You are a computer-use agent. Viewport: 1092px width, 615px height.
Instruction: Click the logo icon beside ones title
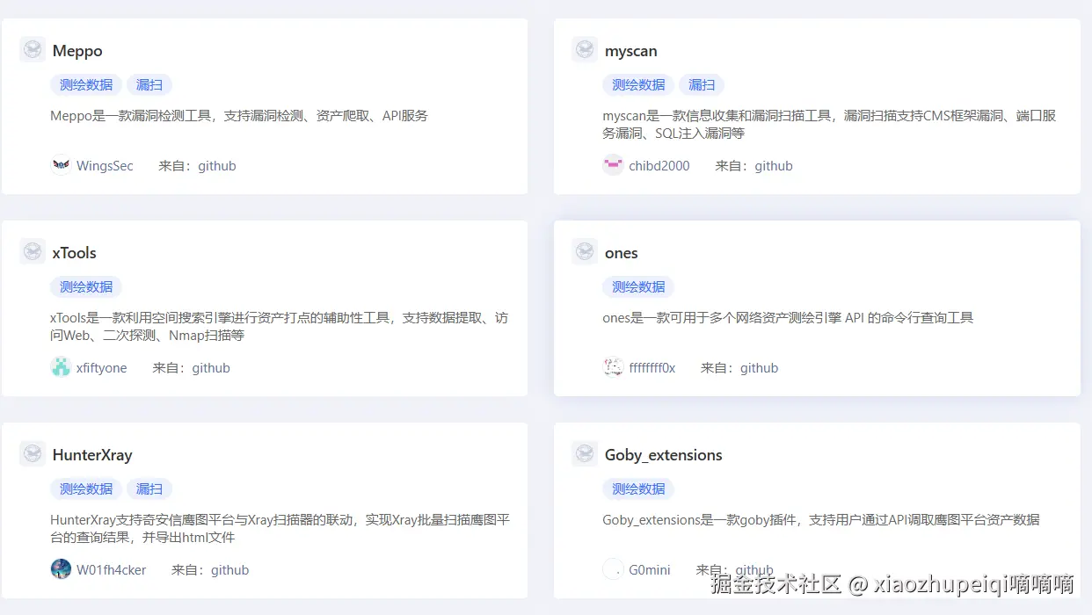(585, 251)
